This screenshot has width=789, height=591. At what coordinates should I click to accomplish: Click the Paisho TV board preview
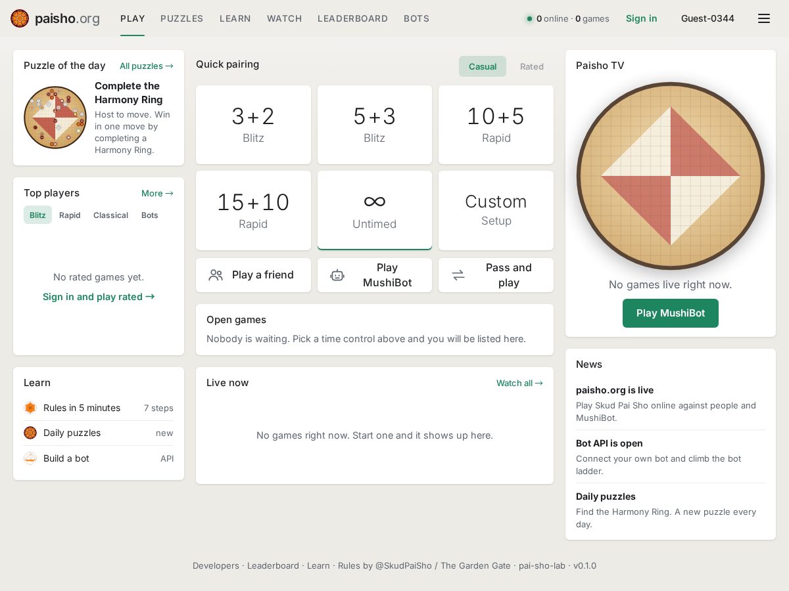pos(671,176)
